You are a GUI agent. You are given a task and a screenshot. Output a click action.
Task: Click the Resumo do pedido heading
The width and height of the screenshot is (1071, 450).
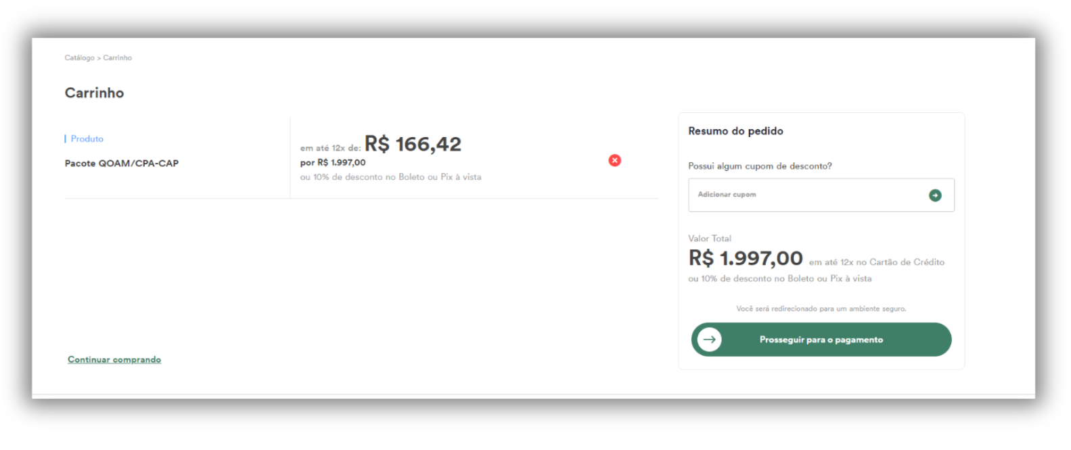(x=735, y=131)
